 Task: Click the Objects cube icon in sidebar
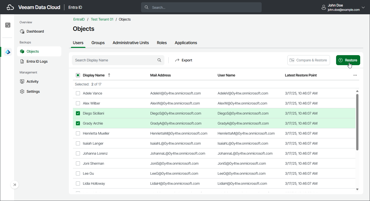click(x=22, y=51)
